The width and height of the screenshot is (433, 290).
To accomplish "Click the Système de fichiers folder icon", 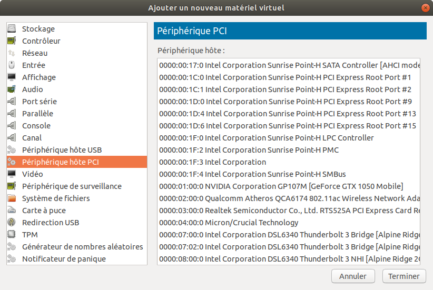I will (12, 198).
